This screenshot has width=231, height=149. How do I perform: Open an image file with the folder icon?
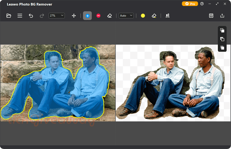9,16
